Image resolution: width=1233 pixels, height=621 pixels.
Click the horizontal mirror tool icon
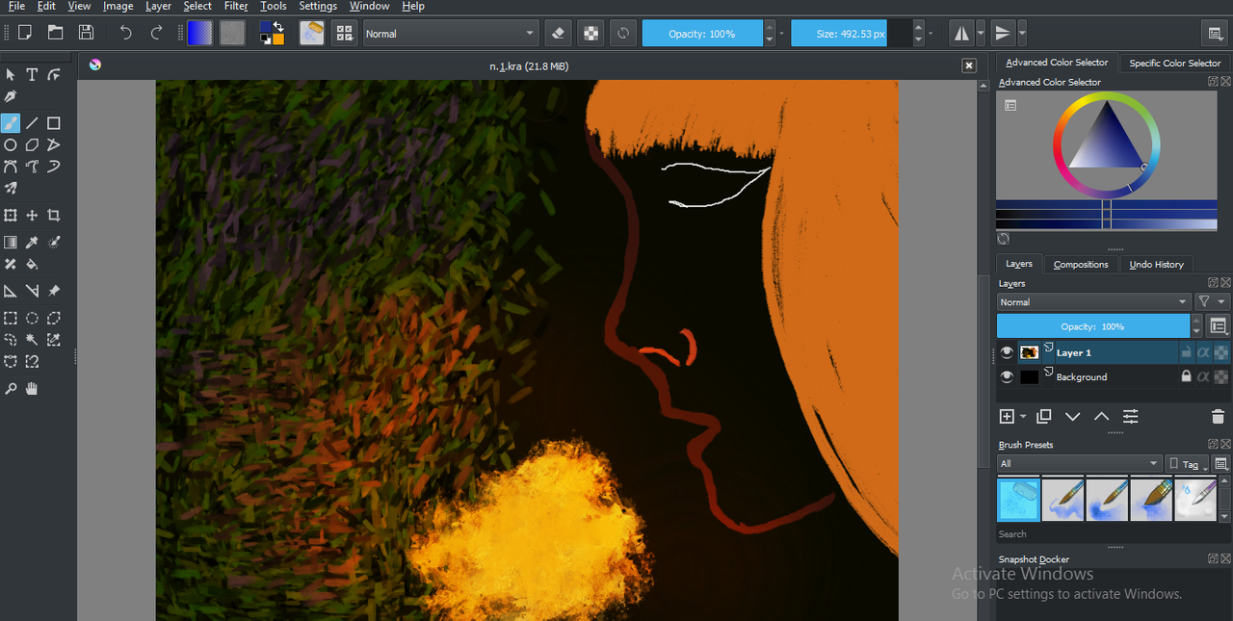coord(961,34)
